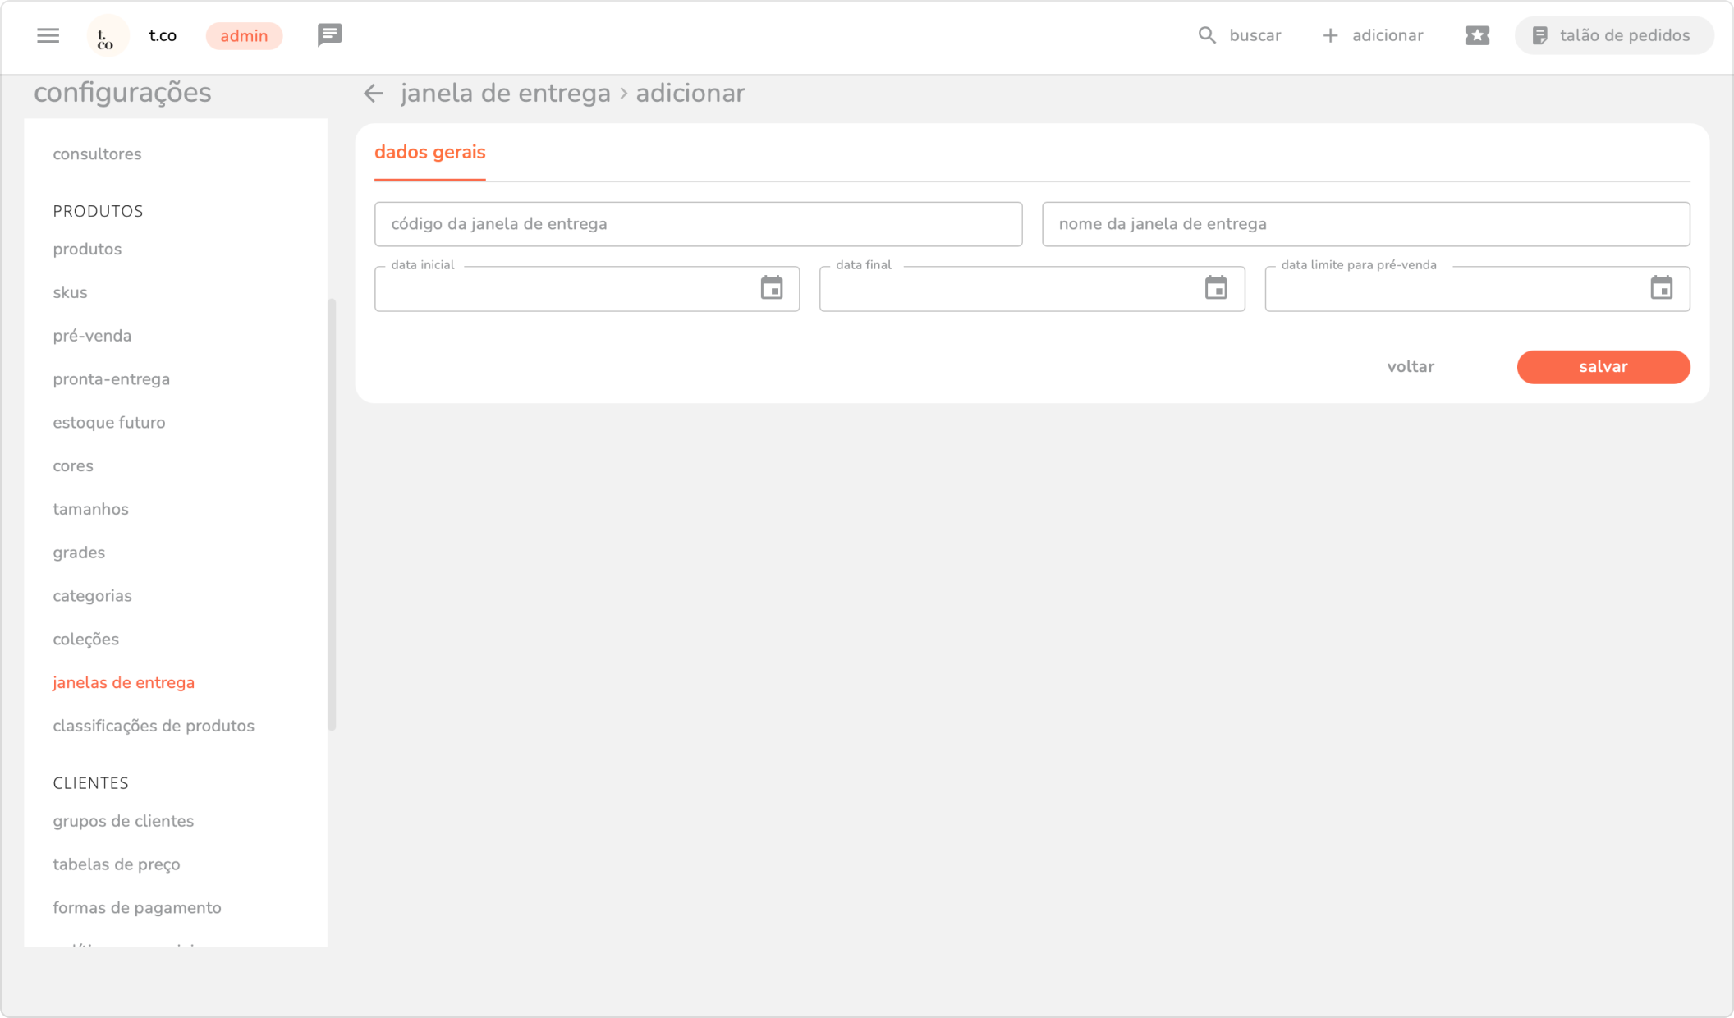Click the back arrow beside janela de entrega
Screen dimensions: 1734x1018
tap(374, 94)
